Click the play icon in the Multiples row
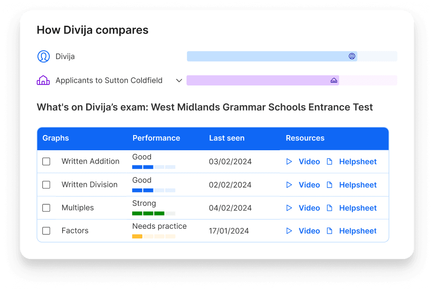 coord(289,208)
